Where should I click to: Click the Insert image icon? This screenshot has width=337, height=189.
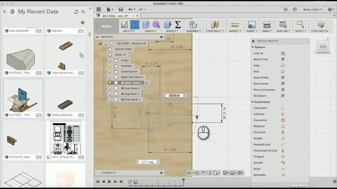(252, 25)
